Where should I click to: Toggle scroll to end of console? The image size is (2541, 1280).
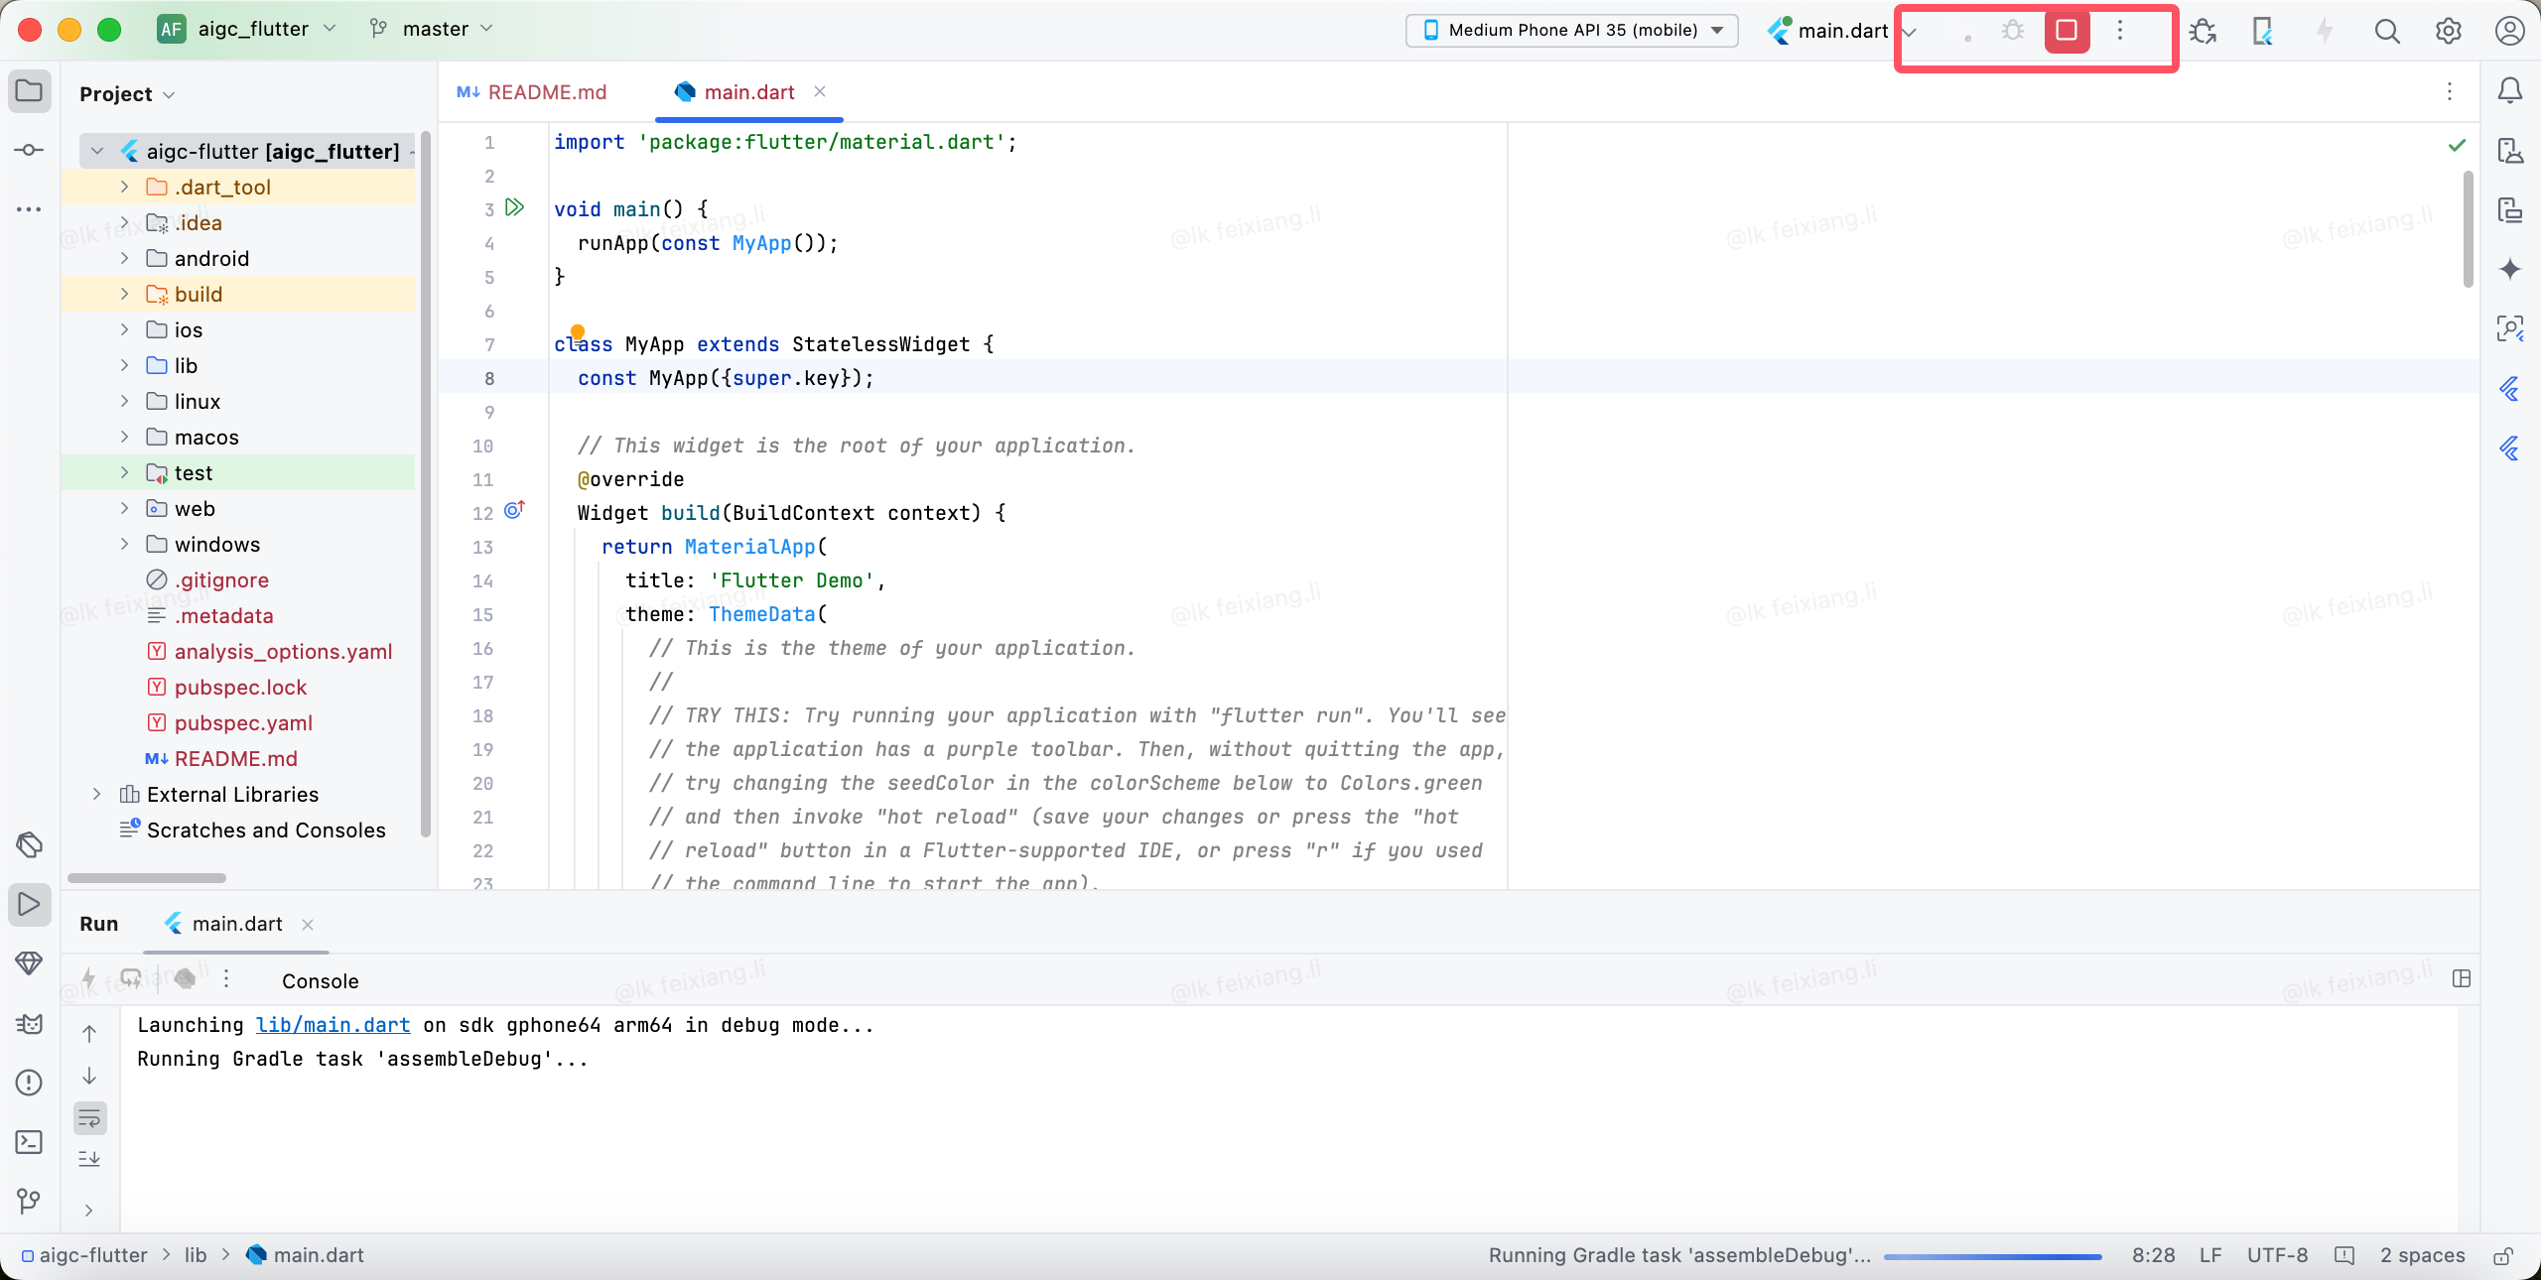(x=89, y=1158)
